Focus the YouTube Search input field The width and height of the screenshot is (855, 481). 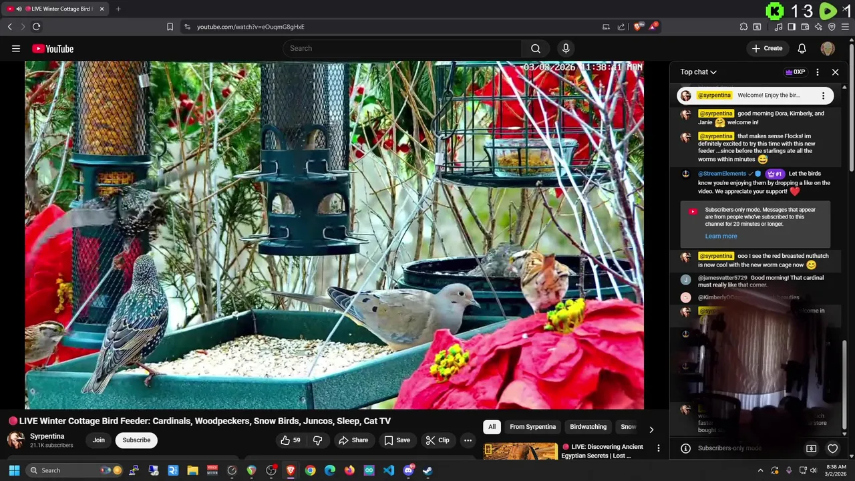point(402,48)
